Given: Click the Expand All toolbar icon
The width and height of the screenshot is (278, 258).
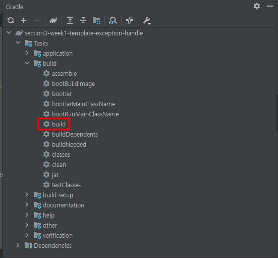Looking at the screenshot, I should point(70,20).
